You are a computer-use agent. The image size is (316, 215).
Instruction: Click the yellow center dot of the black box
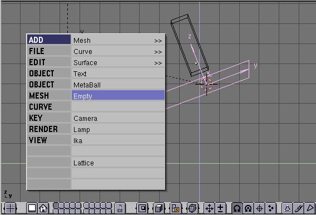click(196, 63)
